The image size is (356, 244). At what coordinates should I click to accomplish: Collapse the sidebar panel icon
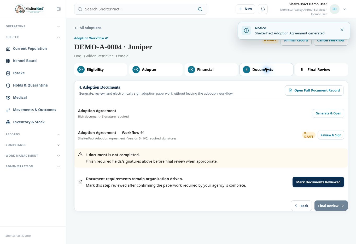[59, 9]
